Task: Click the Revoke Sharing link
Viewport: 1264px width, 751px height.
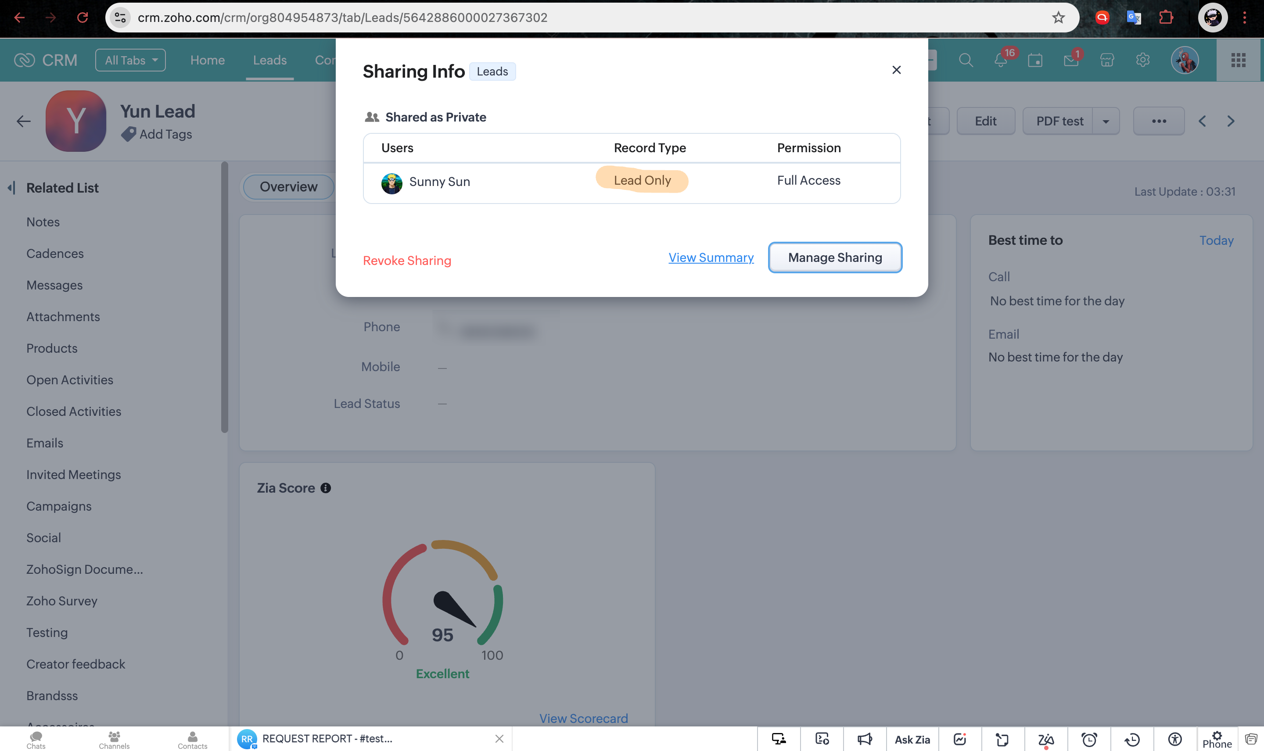Action: pyautogui.click(x=406, y=261)
